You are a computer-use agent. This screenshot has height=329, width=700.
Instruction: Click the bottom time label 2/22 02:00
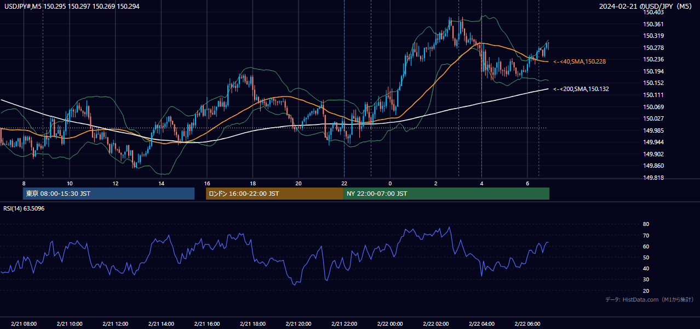[435, 324]
